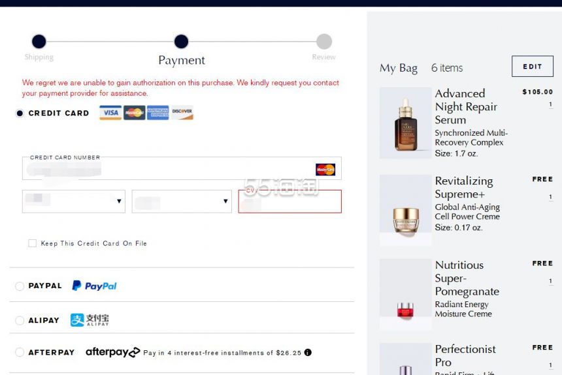Click the PayPal logo
The width and height of the screenshot is (562, 375).
pyautogui.click(x=95, y=286)
